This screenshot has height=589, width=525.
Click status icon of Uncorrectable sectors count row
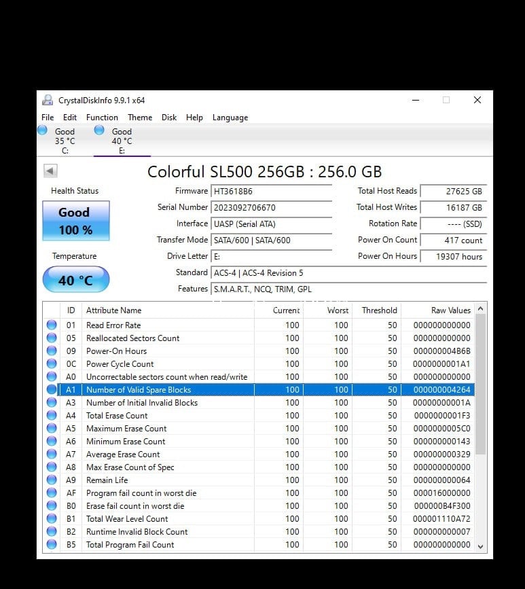coord(52,376)
